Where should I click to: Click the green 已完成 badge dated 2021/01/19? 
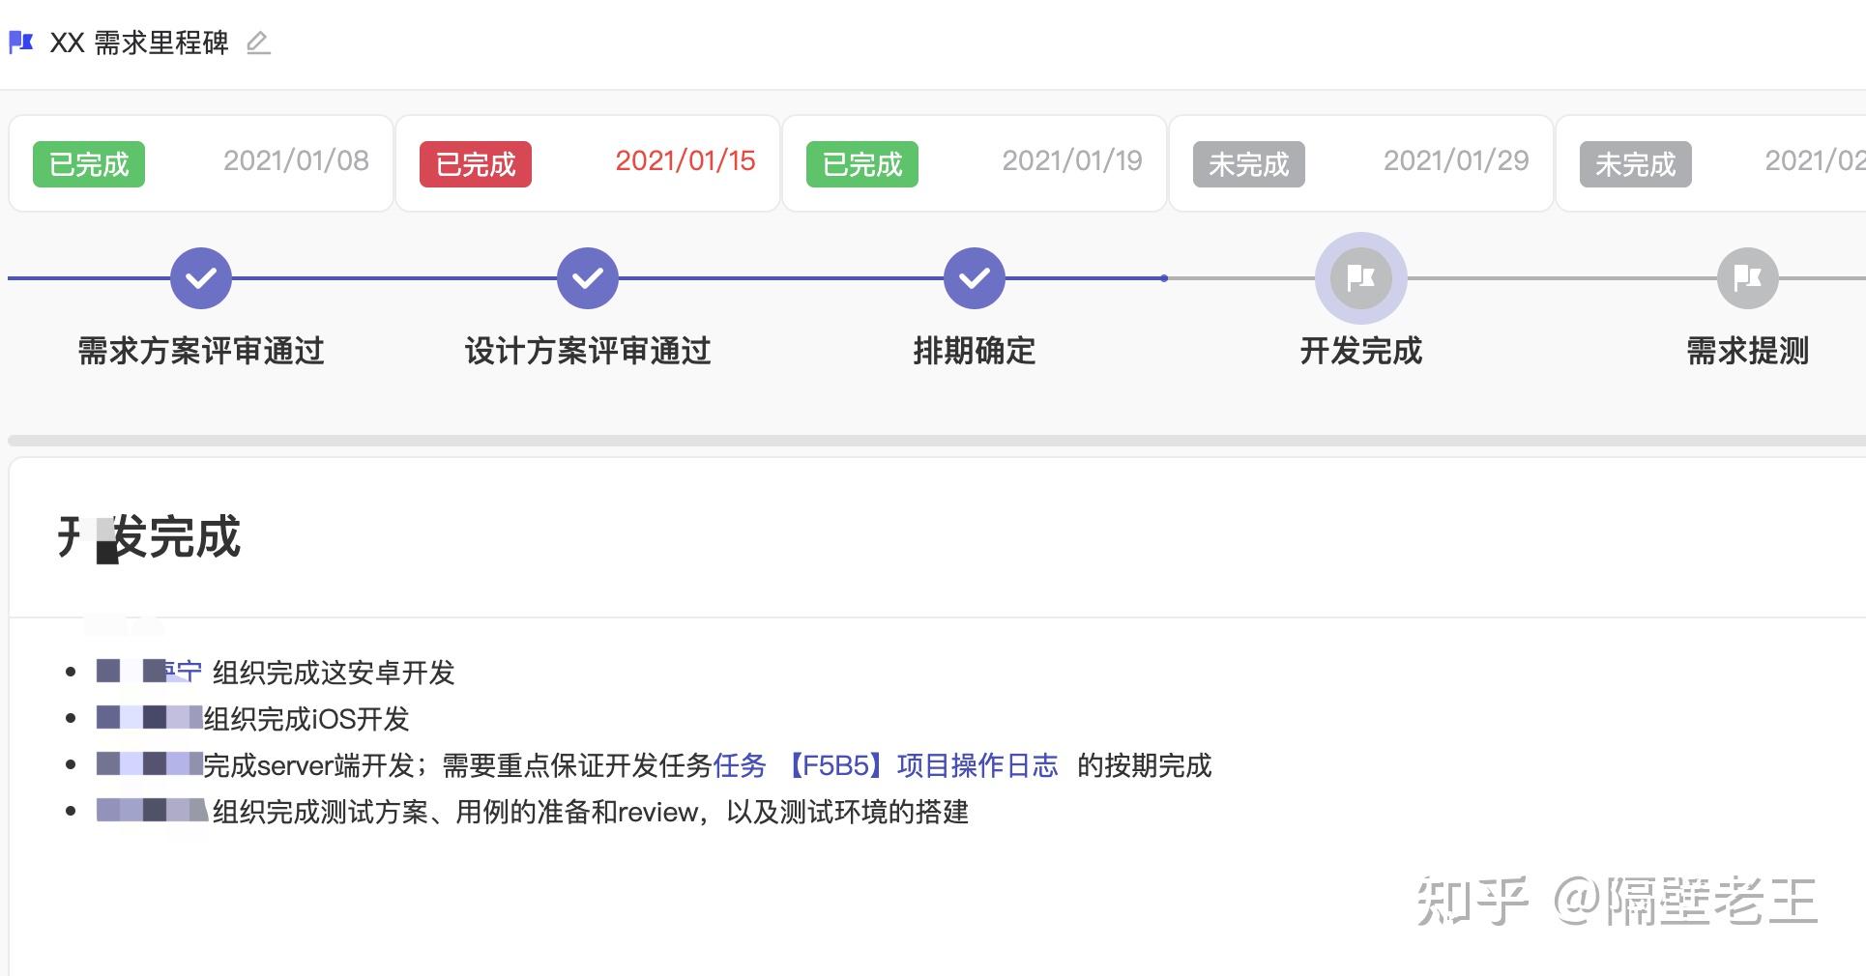[862, 164]
